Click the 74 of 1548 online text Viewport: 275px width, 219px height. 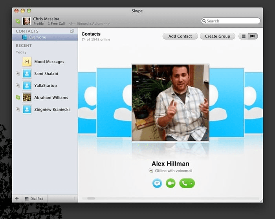96,39
